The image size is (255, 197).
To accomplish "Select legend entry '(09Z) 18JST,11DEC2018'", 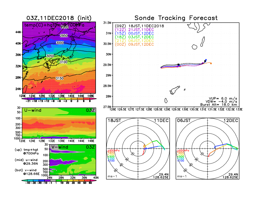I will pos(139,26).
